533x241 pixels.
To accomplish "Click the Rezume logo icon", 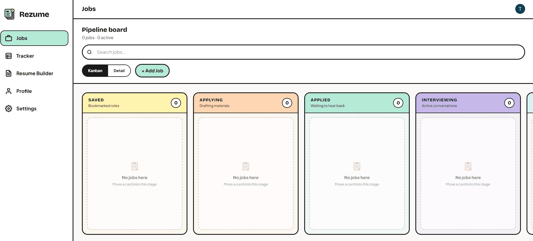I will pos(10,14).
